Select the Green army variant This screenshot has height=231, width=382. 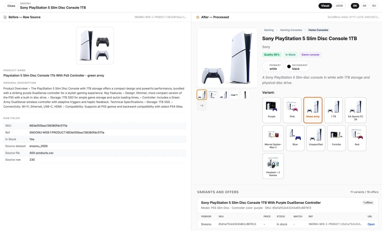coord(313,110)
